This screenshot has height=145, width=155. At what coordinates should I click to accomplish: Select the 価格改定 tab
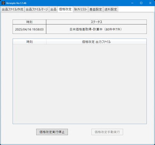click(65, 9)
